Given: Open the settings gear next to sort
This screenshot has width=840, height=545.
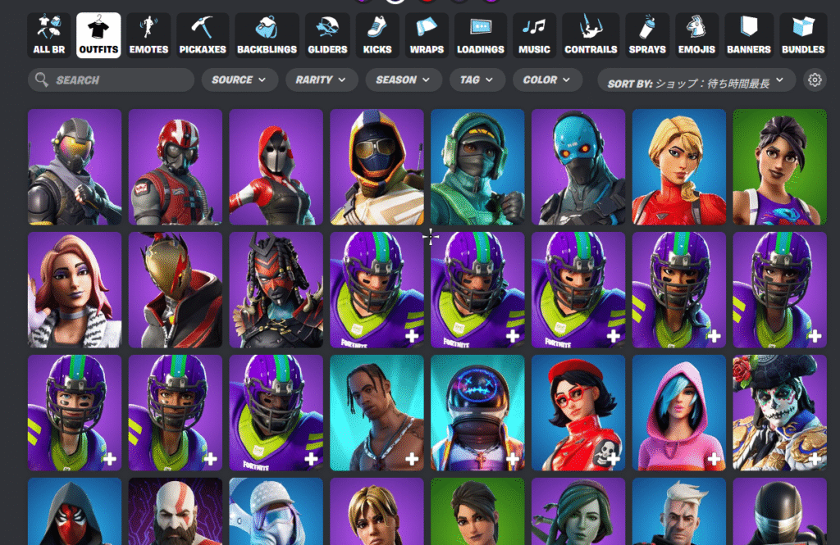Looking at the screenshot, I should 815,79.
